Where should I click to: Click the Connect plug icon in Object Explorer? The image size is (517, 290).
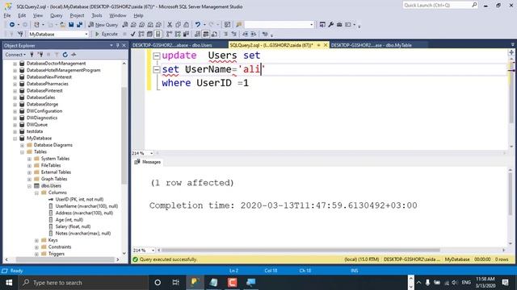coord(32,55)
